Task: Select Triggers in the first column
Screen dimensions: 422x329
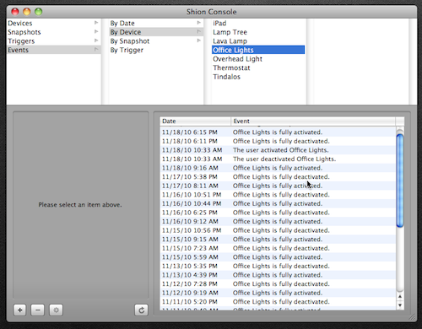Action: click(54, 41)
